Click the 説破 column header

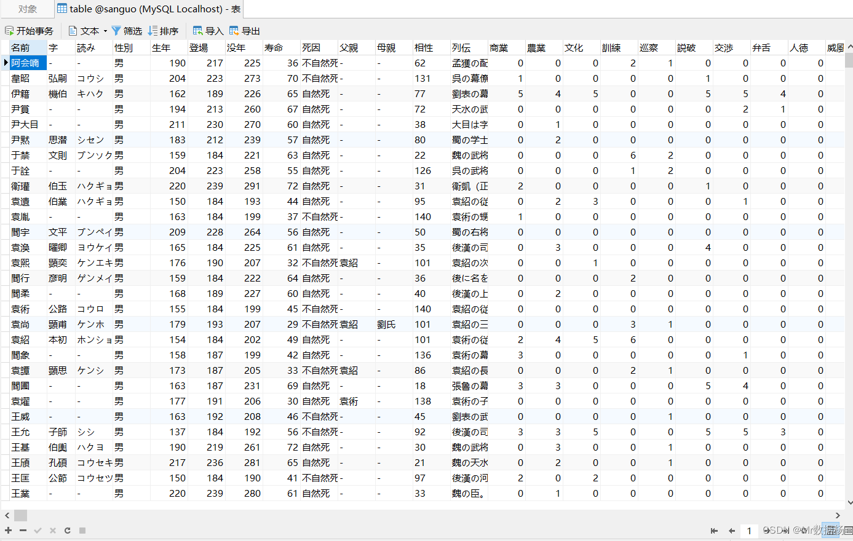[694, 47]
